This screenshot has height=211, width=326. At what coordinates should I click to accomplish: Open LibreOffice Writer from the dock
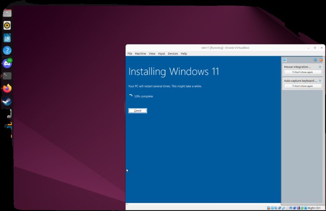coord(7,38)
